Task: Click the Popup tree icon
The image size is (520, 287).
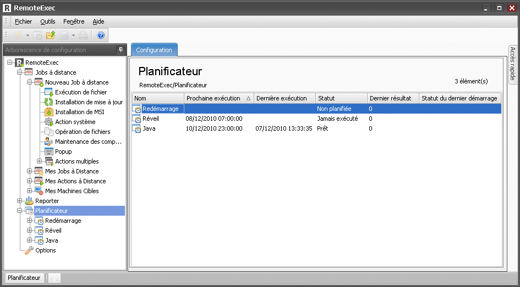Action: (x=49, y=151)
